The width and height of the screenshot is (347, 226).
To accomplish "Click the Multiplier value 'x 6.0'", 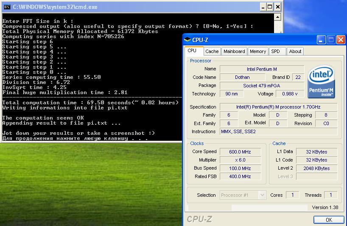I will tap(240, 160).
